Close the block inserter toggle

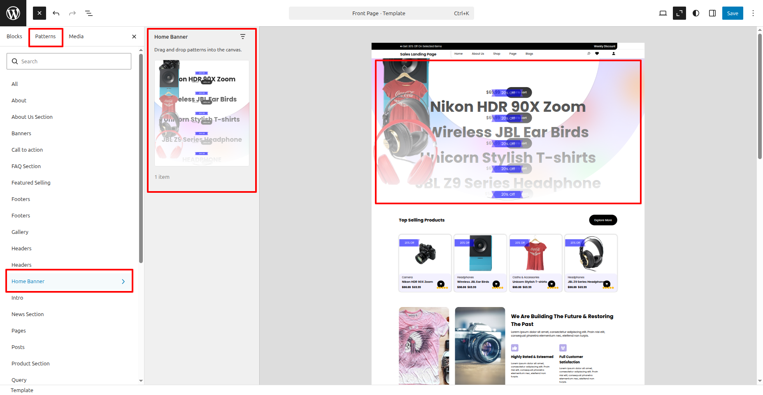(x=40, y=13)
